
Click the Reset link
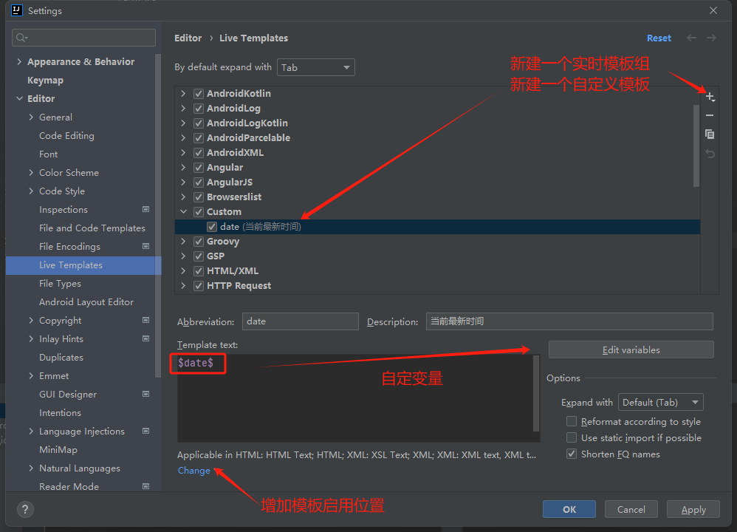click(x=659, y=38)
